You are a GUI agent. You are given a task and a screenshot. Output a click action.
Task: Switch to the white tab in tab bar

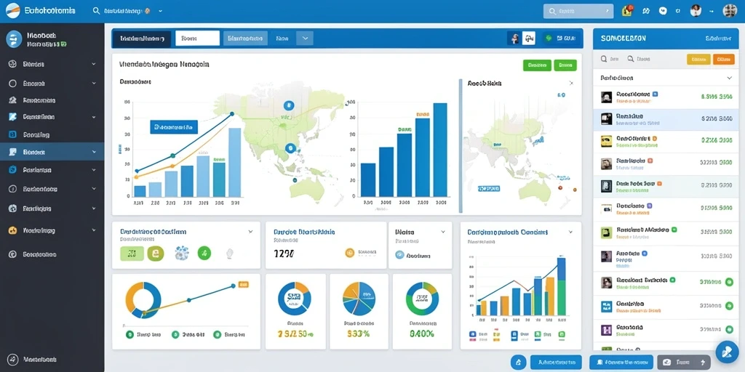(197, 39)
